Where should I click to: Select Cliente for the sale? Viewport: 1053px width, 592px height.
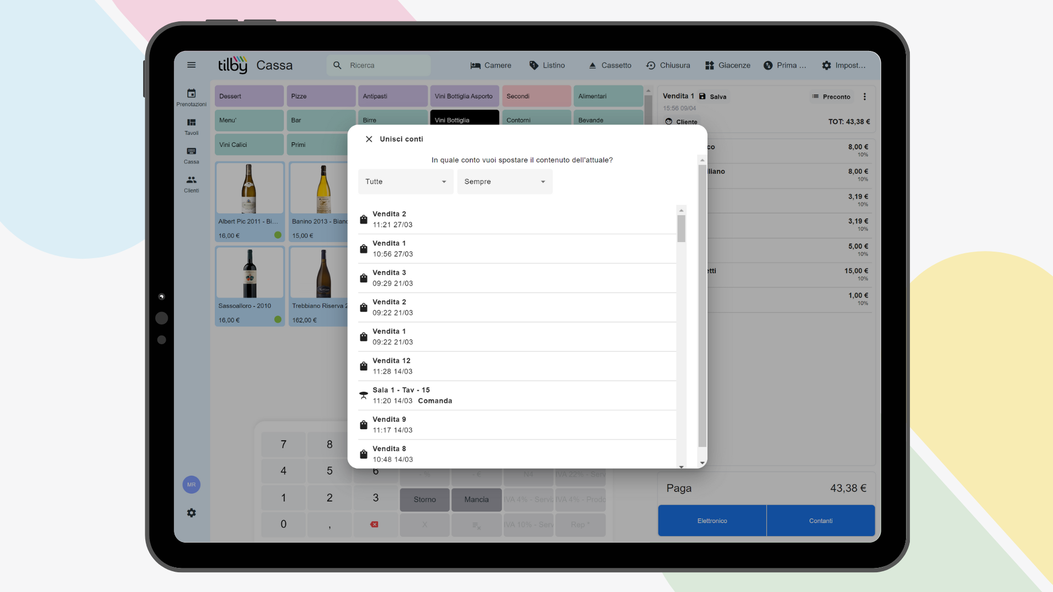681,122
